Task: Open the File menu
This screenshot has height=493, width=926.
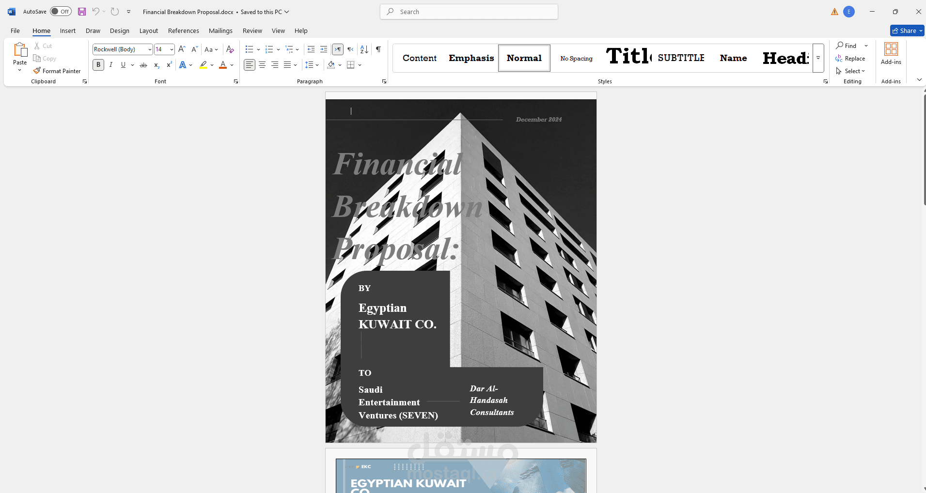Action: pyautogui.click(x=16, y=31)
